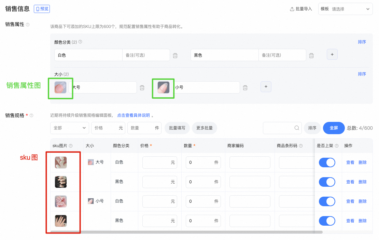Click the table horizontal scrollbar
Viewport: 379px width, 240px height.
click(x=187, y=232)
